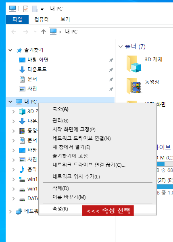The image size is (173, 242).
Task: Select 즐겨찾기 star icon in sidebar
Action: (x=19, y=50)
